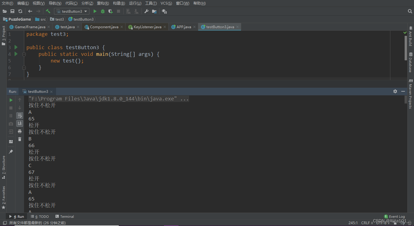Expand test3 breadcrumb package
The width and height of the screenshot is (414, 226).
coord(57,19)
